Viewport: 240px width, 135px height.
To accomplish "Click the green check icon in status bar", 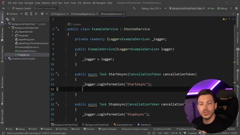I will pos(149,133).
